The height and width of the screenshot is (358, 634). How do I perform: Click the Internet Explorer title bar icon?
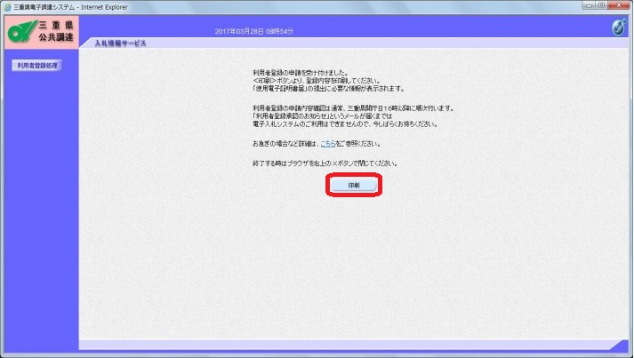(x=7, y=6)
